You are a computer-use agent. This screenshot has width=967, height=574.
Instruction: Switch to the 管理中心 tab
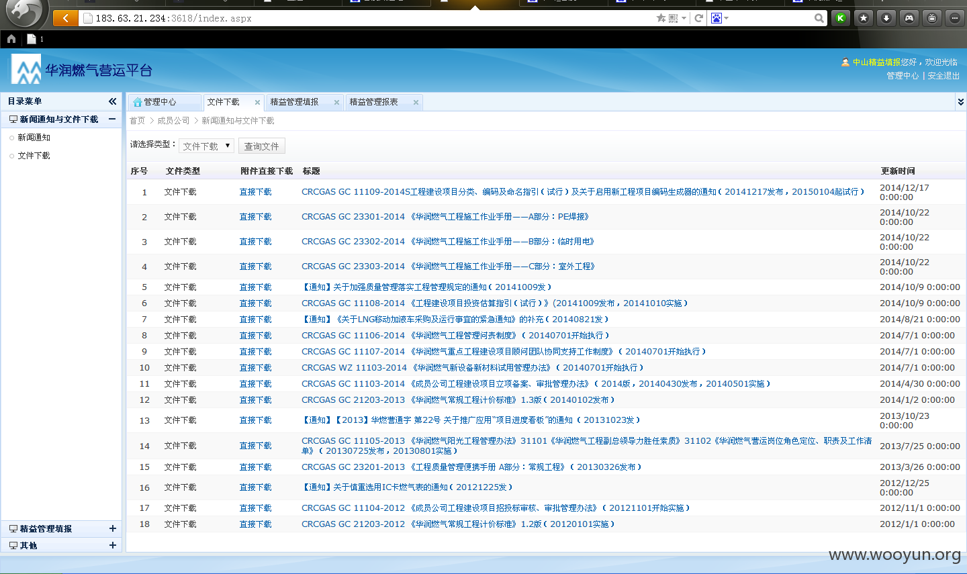tap(165, 102)
